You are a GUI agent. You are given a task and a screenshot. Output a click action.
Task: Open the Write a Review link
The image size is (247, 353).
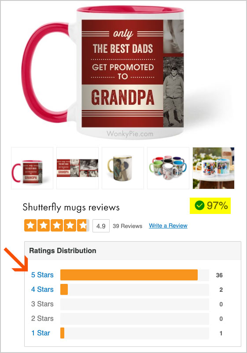pyautogui.click(x=168, y=226)
